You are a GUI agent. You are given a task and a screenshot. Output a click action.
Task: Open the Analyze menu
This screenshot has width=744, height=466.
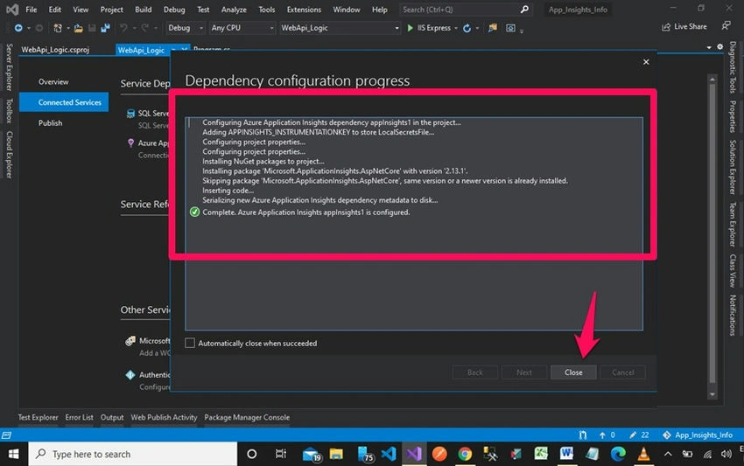point(234,10)
